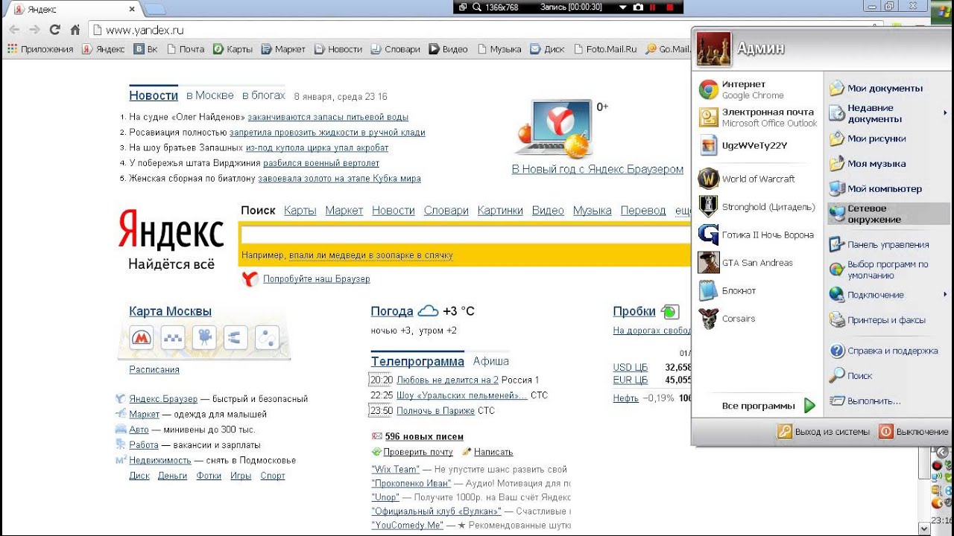The width and height of the screenshot is (954, 536).
Task: Click Выключение power button
Action: (x=914, y=432)
